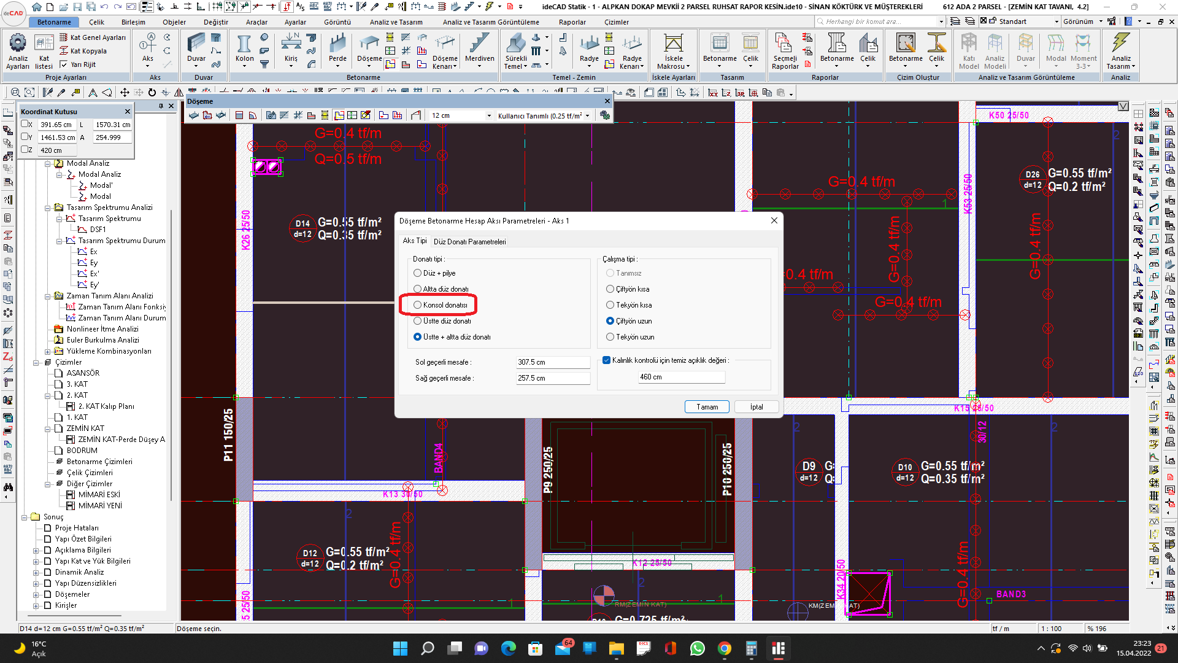Select Üstte düz donatı option

click(418, 321)
